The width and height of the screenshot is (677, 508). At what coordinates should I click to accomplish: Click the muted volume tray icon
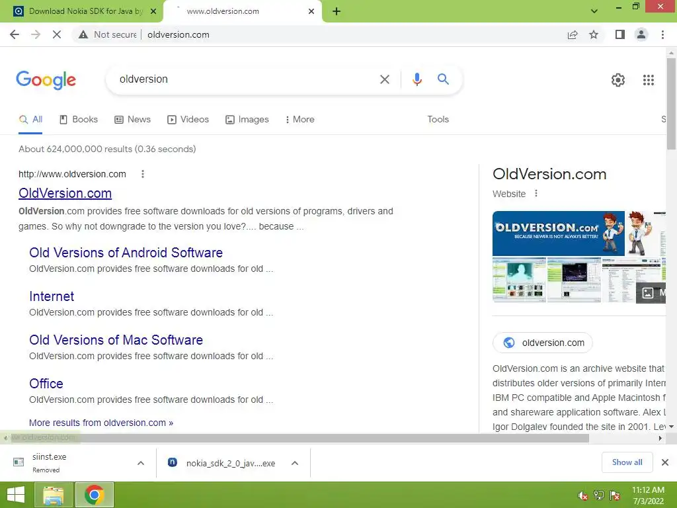[x=583, y=495]
